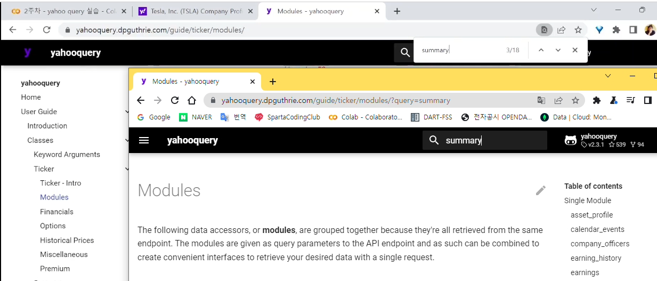Open Keyword Arguments in sidebar
This screenshot has height=281, width=657.
(x=67, y=154)
